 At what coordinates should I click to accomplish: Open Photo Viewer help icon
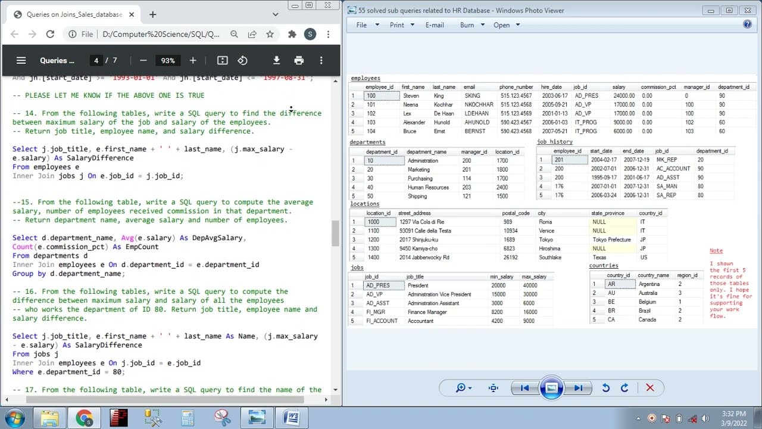point(748,24)
